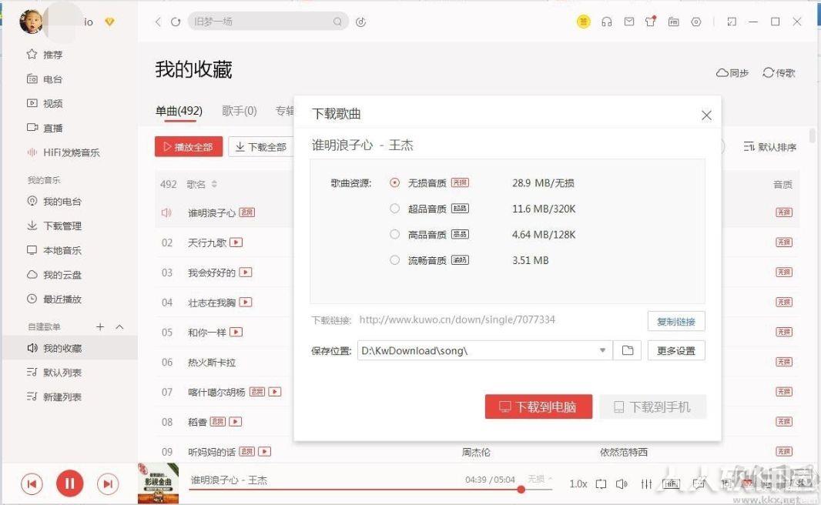Click the 下载到手机 button
Viewport: 821px width, 505px height.
click(652, 406)
